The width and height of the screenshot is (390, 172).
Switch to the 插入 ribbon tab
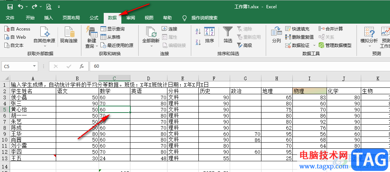tap(49, 18)
